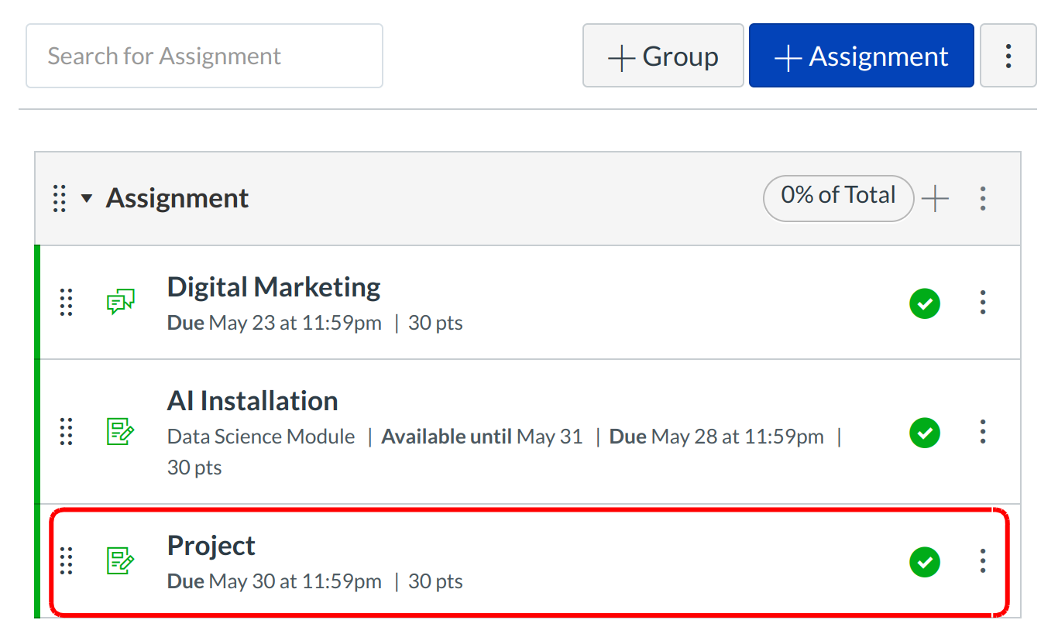This screenshot has height=644, width=1058.
Task: Click the Assignment group drag handle
Action: click(59, 198)
